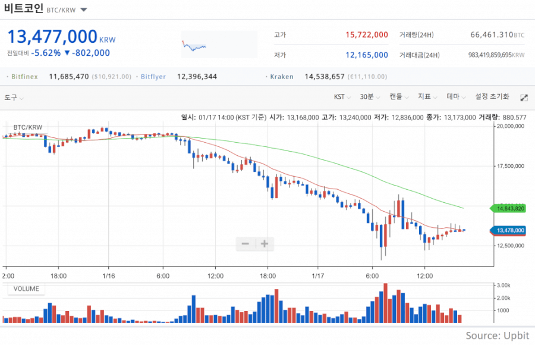Open the Bitflyer price link
535x345 pixels.
click(x=153, y=77)
